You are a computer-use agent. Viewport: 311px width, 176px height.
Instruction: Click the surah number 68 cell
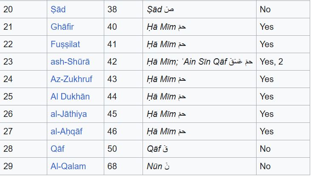pos(112,166)
